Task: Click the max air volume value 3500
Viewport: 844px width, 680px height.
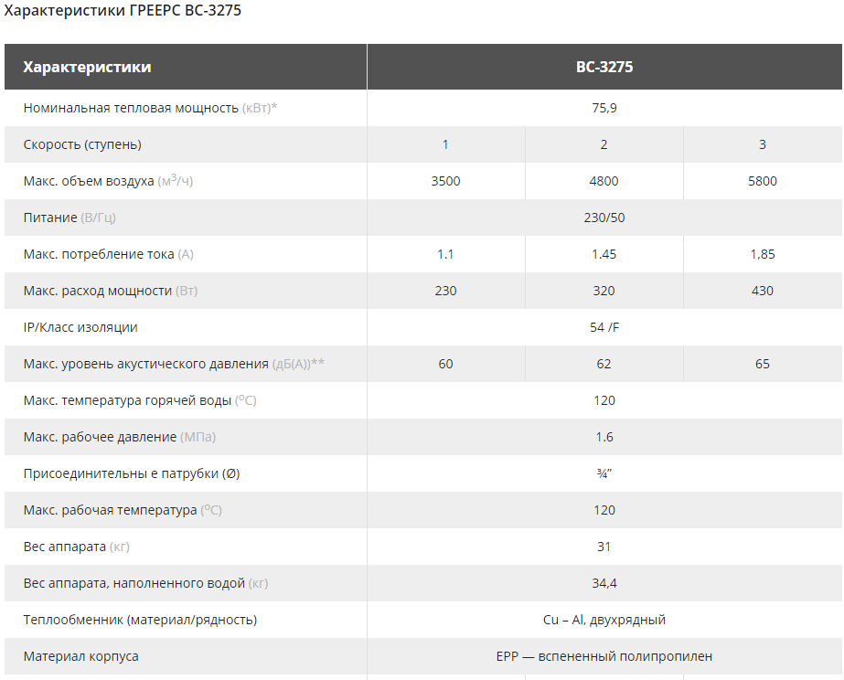Action: point(445,181)
